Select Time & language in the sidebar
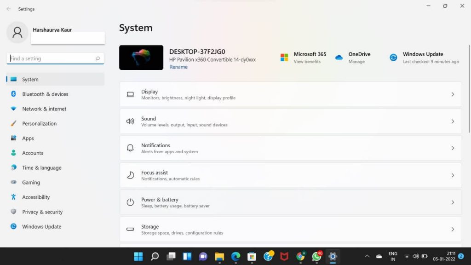The image size is (471, 265). 42,167
